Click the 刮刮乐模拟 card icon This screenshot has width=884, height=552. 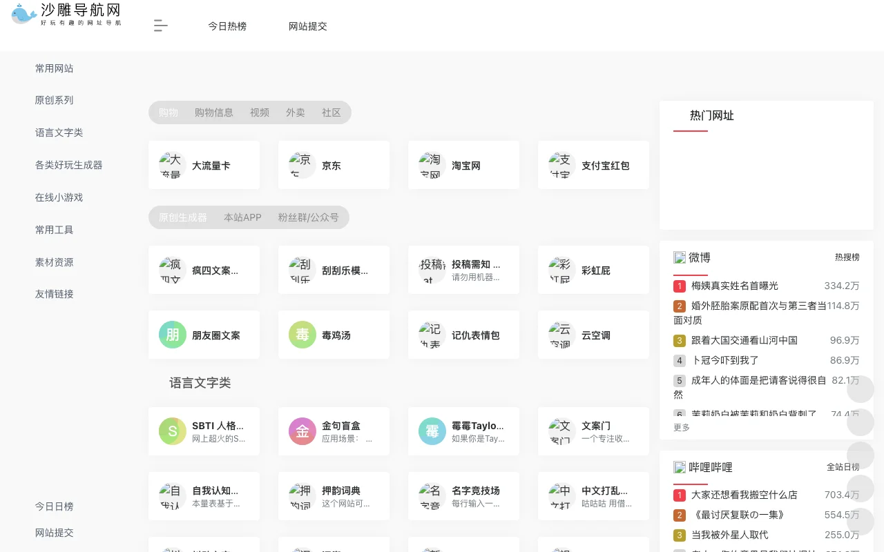(302, 270)
